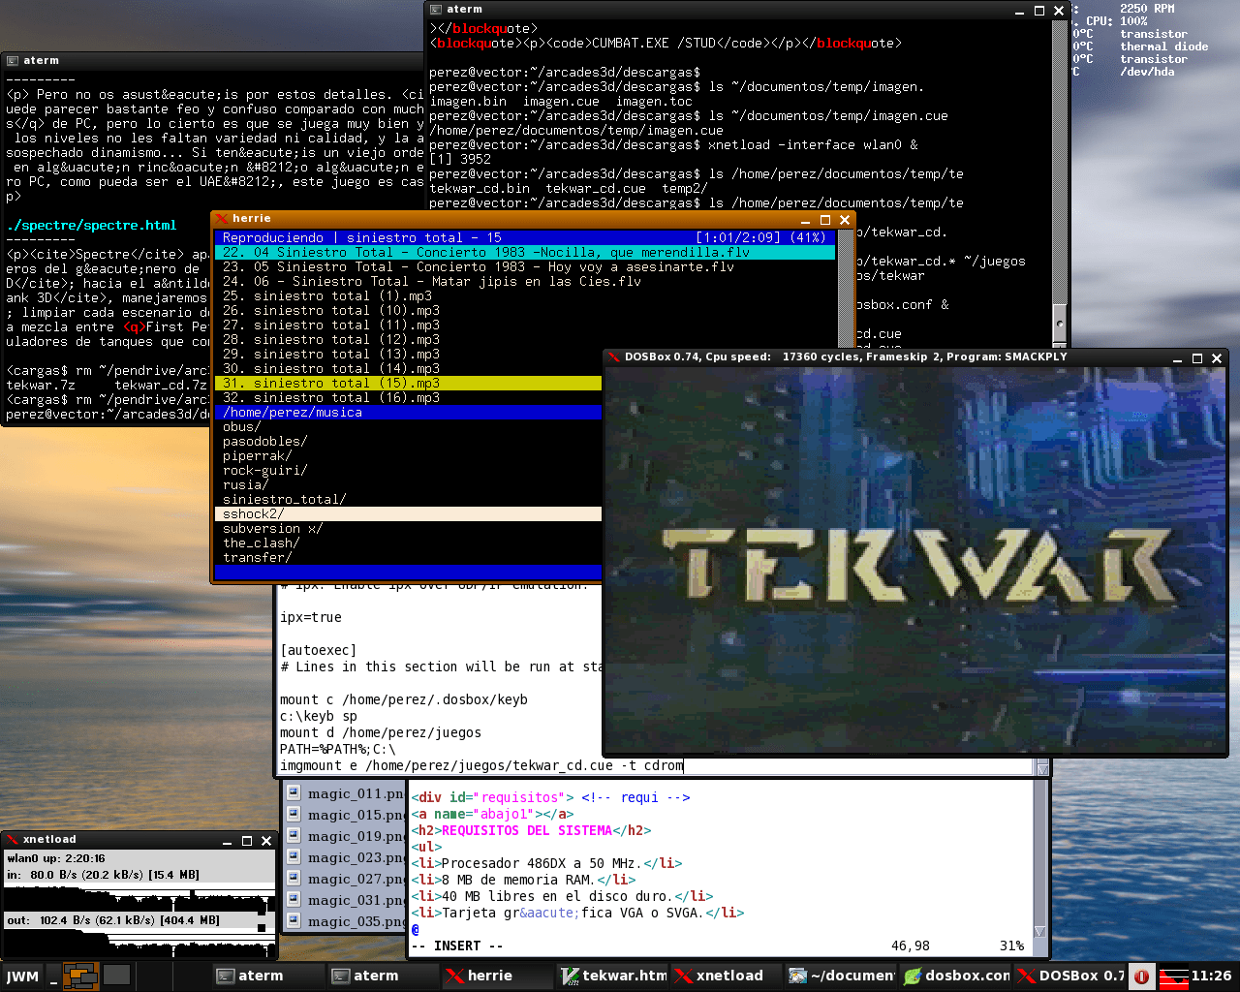Minimize the xnetload window

[228, 841]
